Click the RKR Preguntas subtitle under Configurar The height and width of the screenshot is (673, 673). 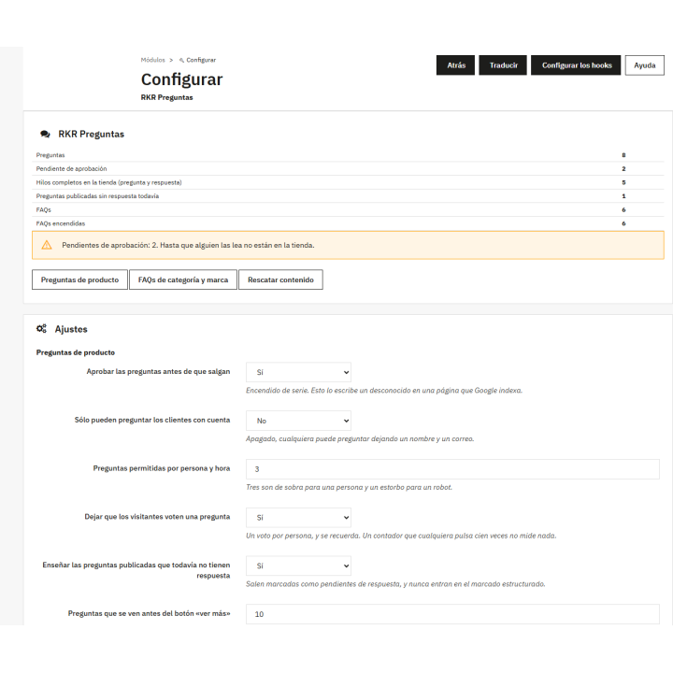click(x=166, y=97)
